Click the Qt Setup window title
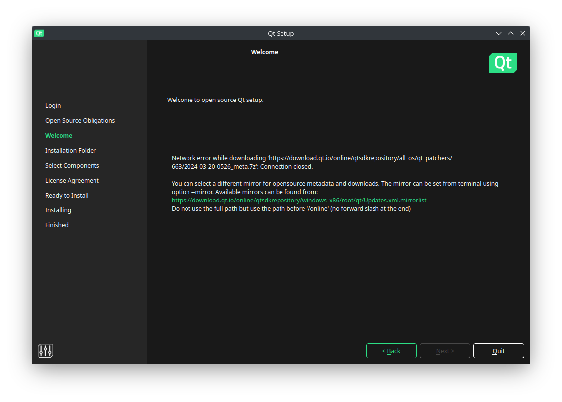Image resolution: width=562 pixels, height=402 pixels. click(281, 33)
